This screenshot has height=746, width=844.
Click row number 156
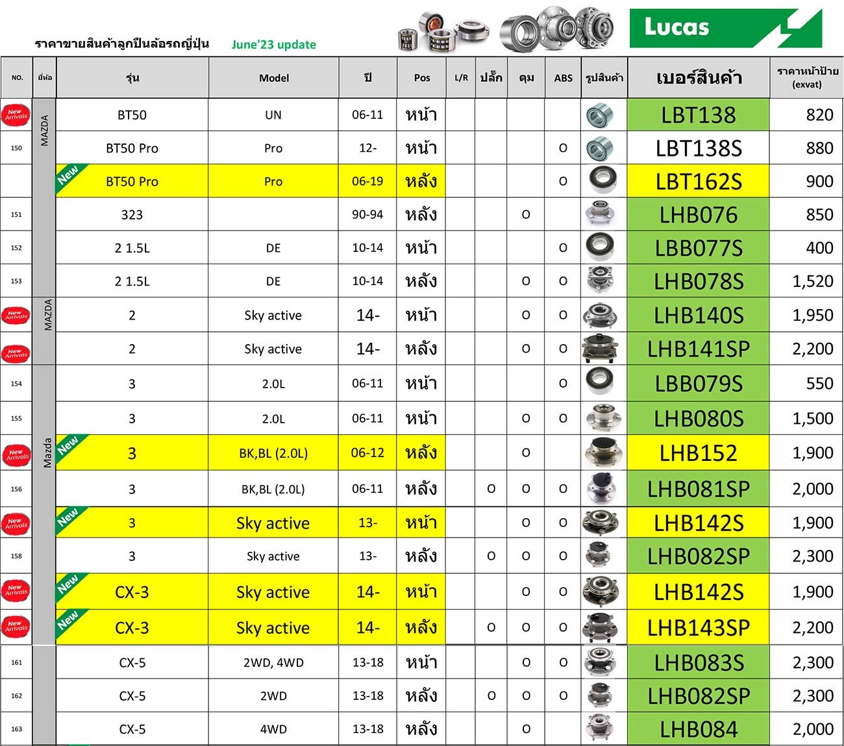pyautogui.click(x=16, y=489)
